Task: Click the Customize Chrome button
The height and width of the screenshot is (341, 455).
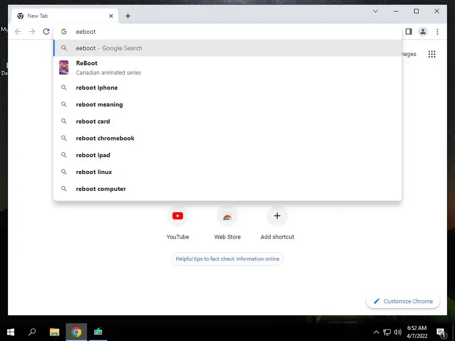Action: pos(403,301)
